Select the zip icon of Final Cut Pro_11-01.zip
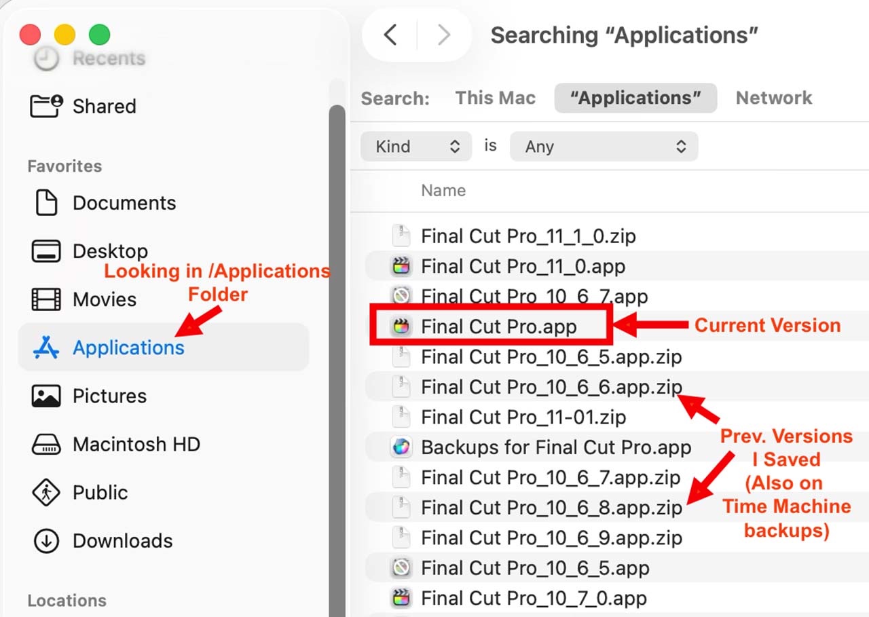The width and height of the screenshot is (869, 617). tap(401, 417)
